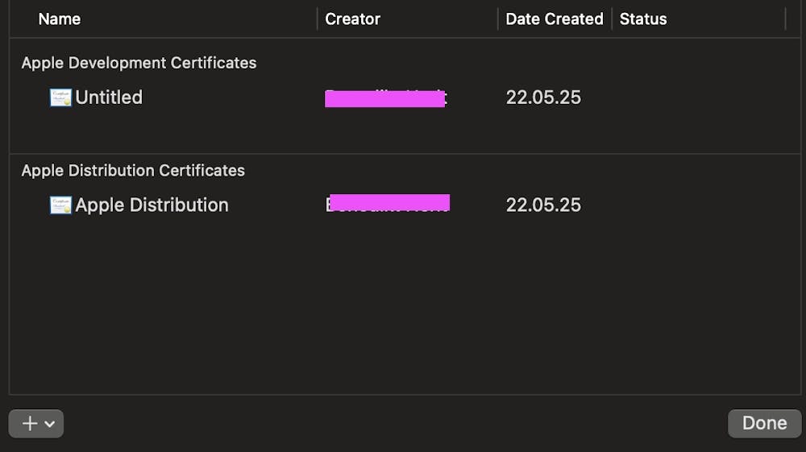The width and height of the screenshot is (806, 452).
Task: Select the Apple Distribution Certificates group header
Action: tap(133, 171)
